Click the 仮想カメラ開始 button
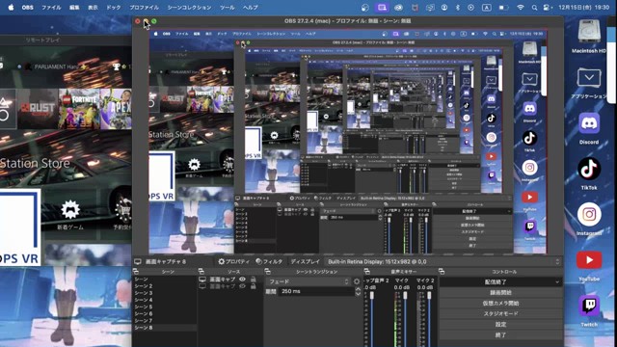The height and width of the screenshot is (347, 617). (x=500, y=304)
